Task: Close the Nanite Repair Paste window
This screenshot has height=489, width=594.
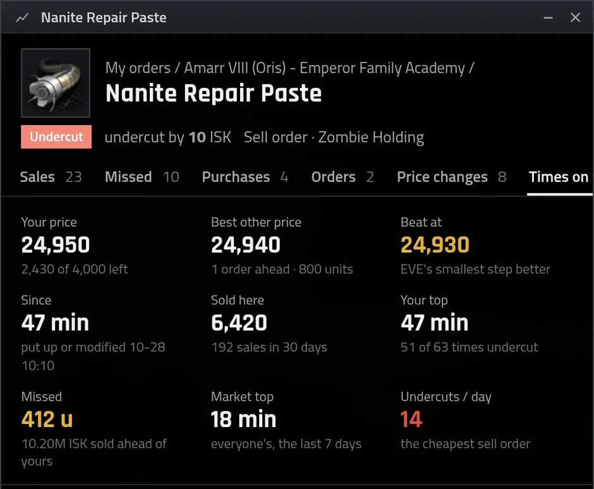Action: point(575,18)
